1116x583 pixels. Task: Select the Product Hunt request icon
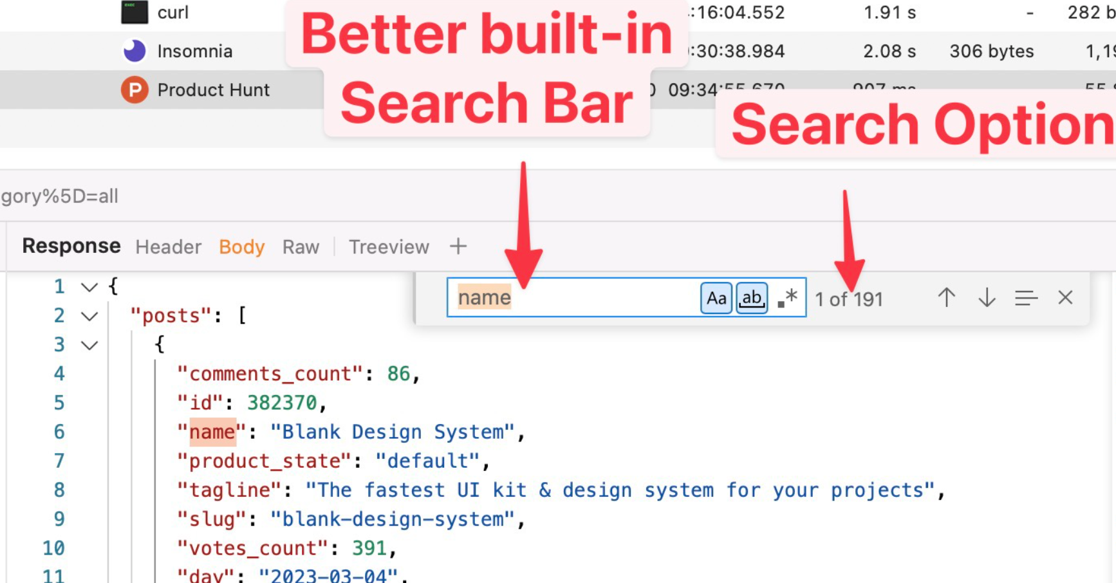[133, 90]
